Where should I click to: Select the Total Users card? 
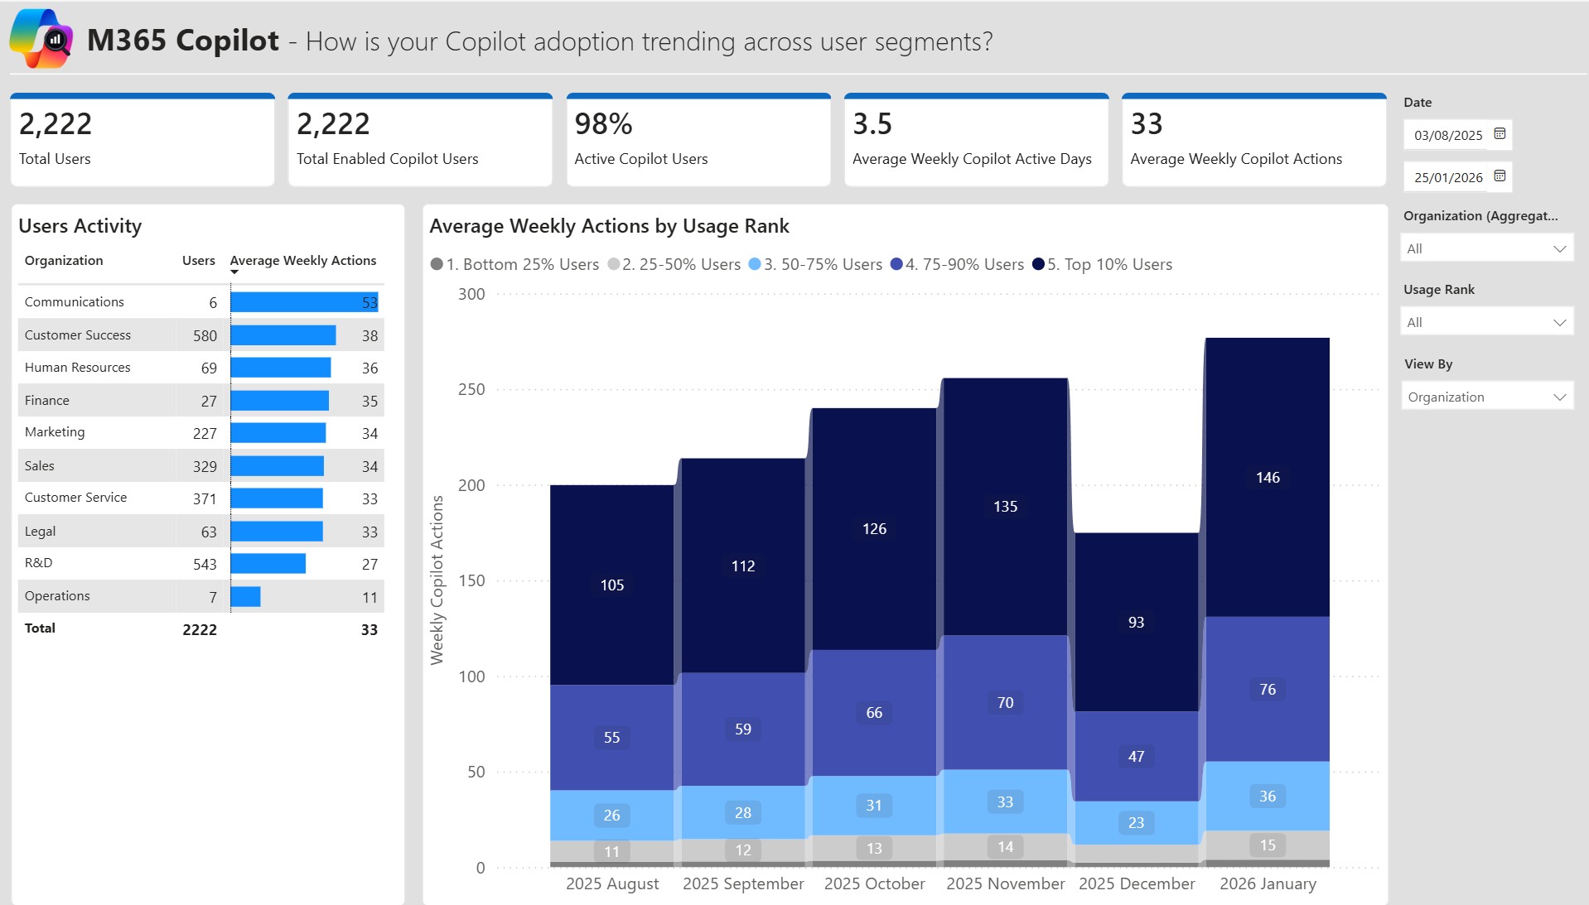(142, 140)
